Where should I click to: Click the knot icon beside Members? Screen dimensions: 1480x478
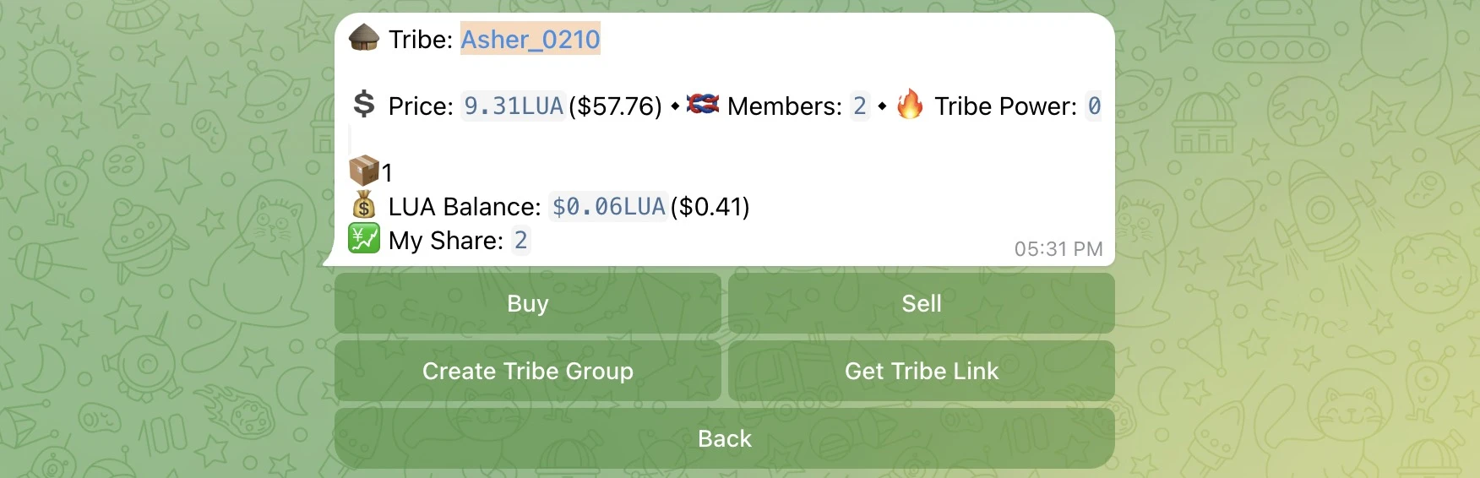(x=702, y=105)
